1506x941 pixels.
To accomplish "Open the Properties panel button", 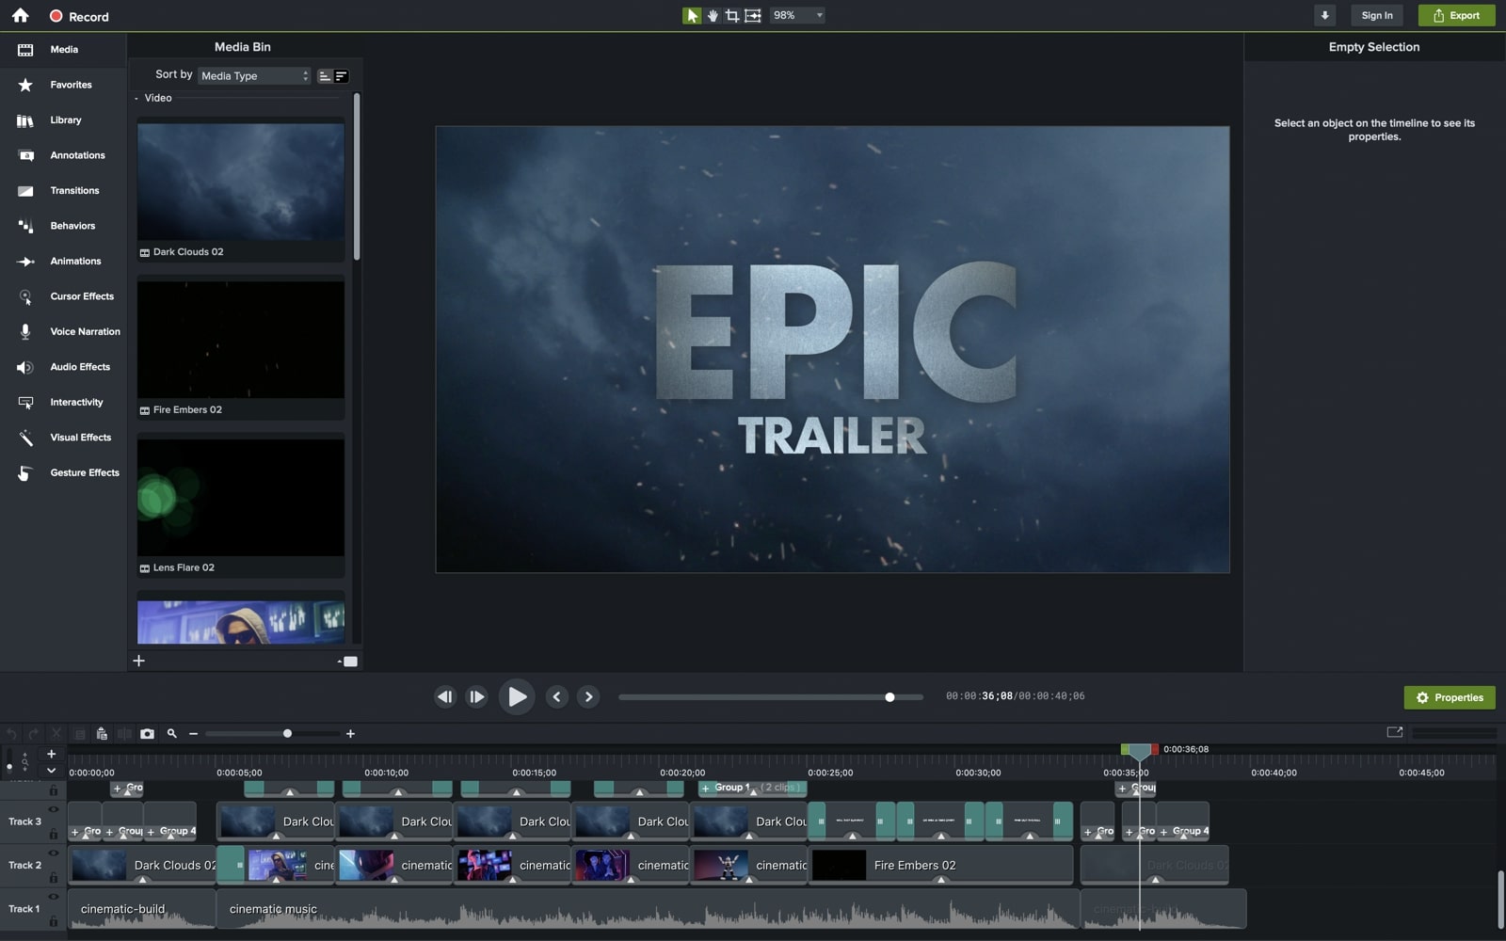I will pyautogui.click(x=1449, y=697).
